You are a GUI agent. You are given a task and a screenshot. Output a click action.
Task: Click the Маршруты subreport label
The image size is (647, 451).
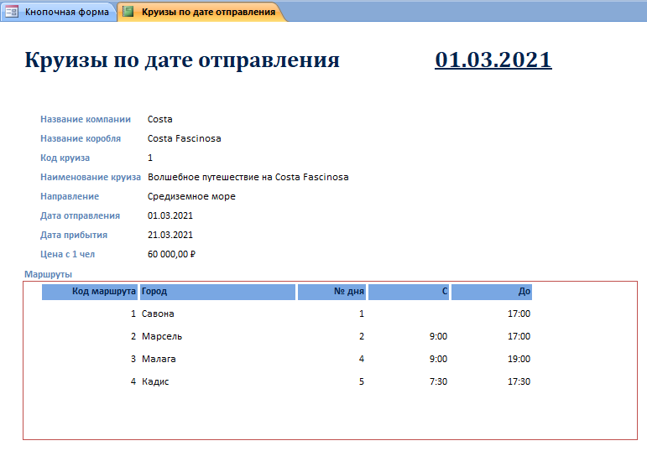(48, 274)
